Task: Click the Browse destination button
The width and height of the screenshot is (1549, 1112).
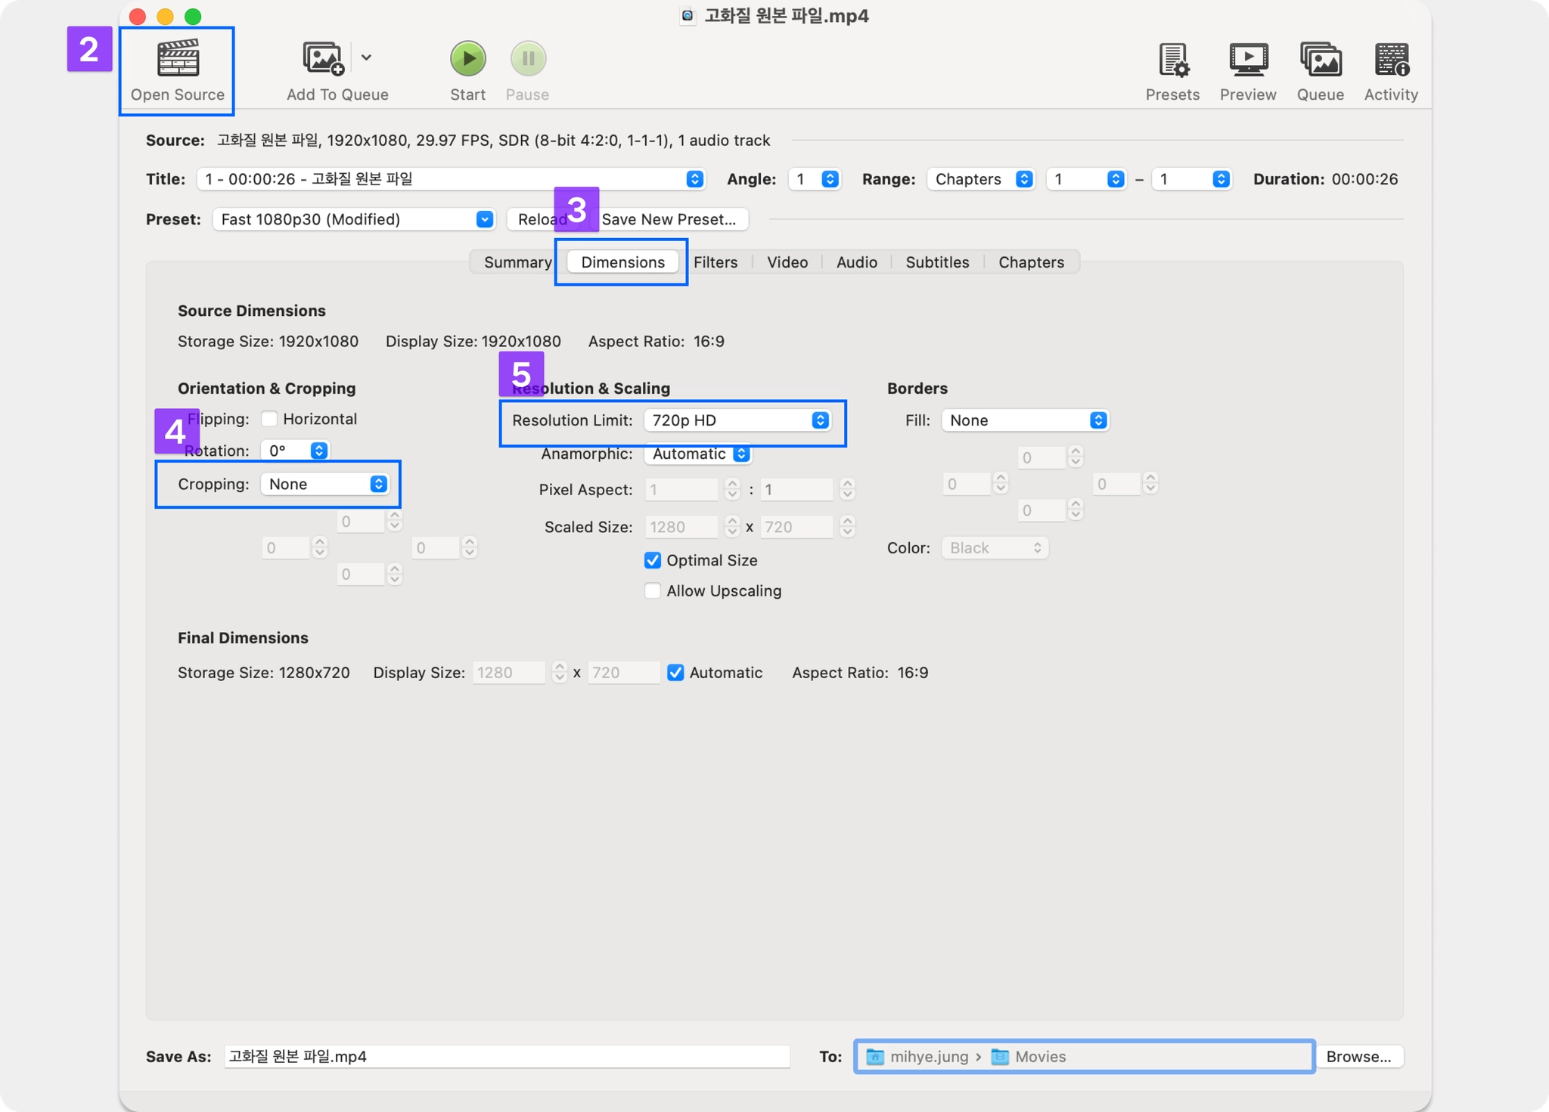Action: click(x=1358, y=1057)
